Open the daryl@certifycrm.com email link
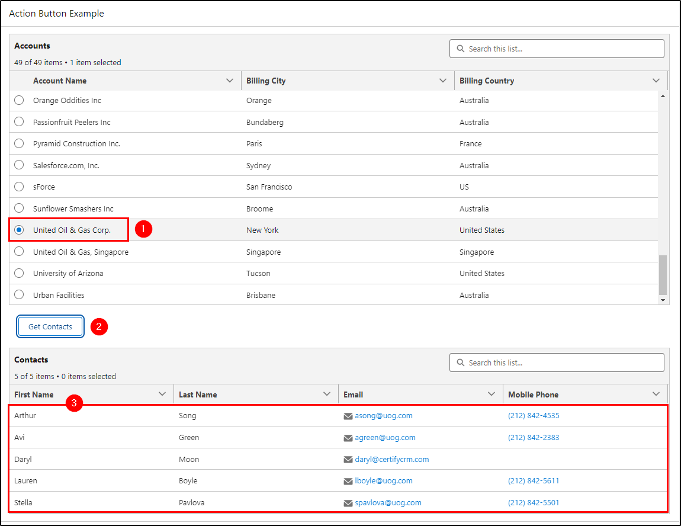The image size is (681, 526). click(392, 459)
